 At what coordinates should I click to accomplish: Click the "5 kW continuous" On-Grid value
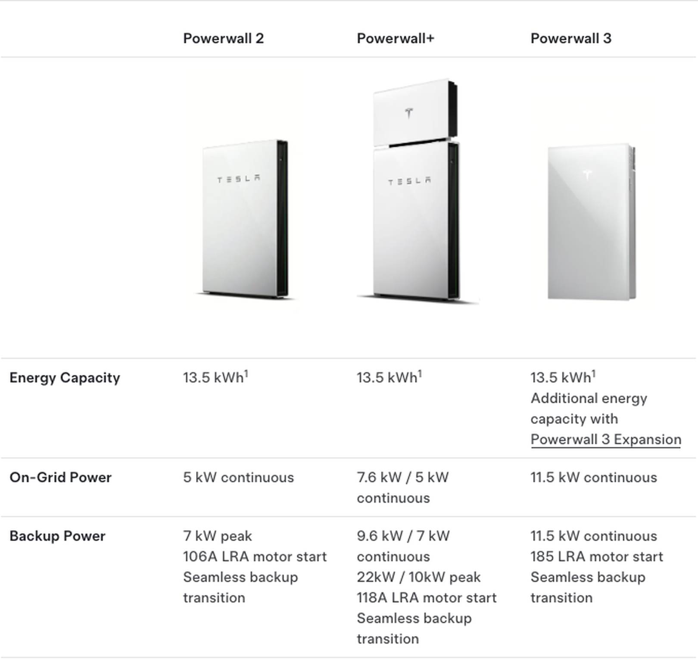point(238,477)
